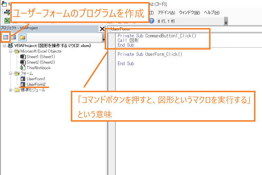262x175 pixels.
Task: Expand the 標準モジュール folder node
Action: 10,90
